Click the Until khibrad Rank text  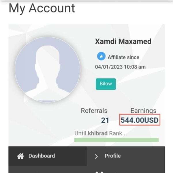[101, 133]
